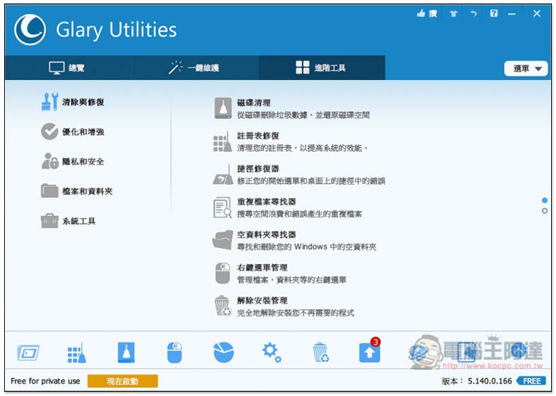Viewport: 556px width, 396px height.
Task: Open the 空資料夾尋找器 tool link
Action: pyautogui.click(x=267, y=235)
